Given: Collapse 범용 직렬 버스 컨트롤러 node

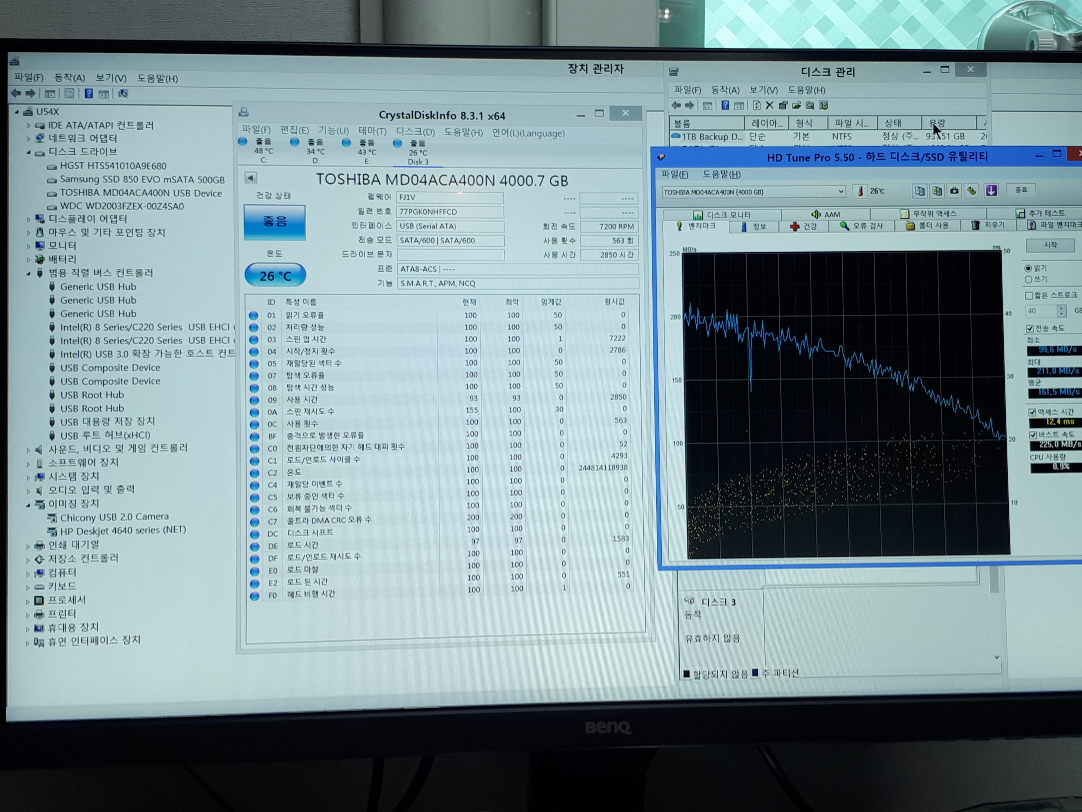Looking at the screenshot, I should pyautogui.click(x=29, y=273).
